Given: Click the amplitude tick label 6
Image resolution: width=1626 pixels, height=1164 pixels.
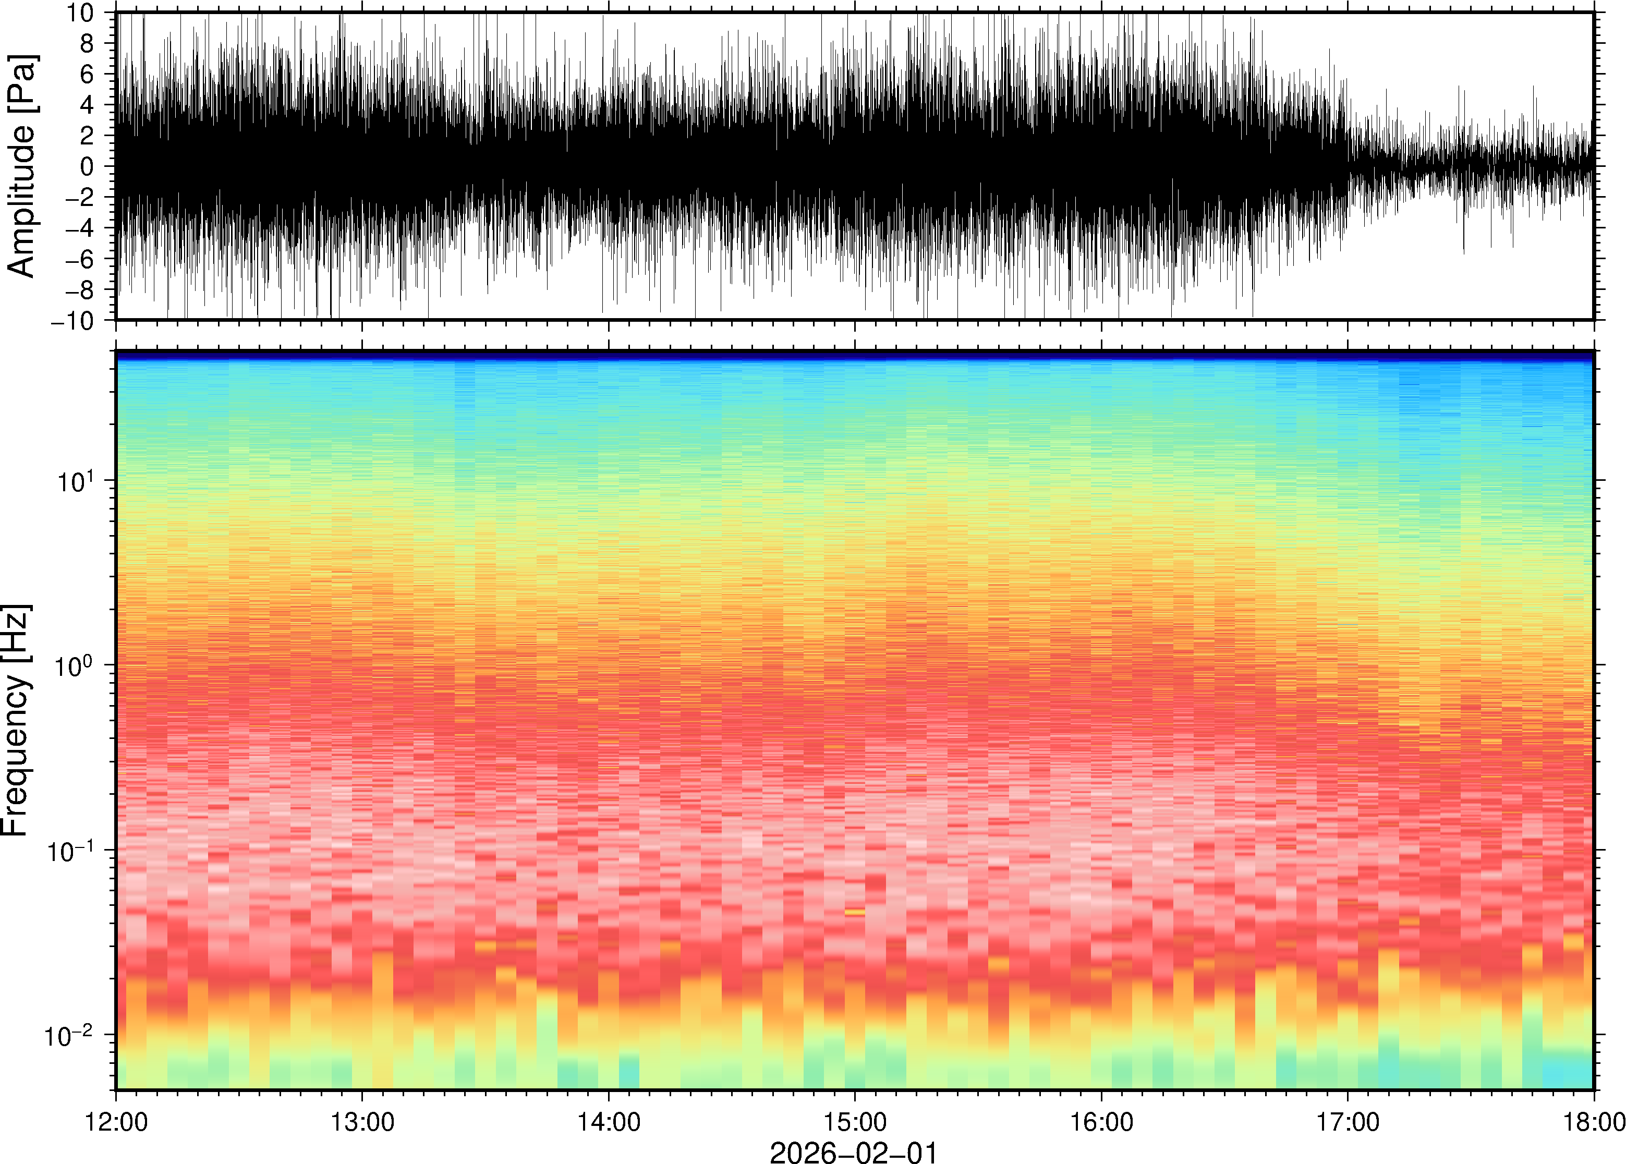Looking at the screenshot, I should [88, 75].
